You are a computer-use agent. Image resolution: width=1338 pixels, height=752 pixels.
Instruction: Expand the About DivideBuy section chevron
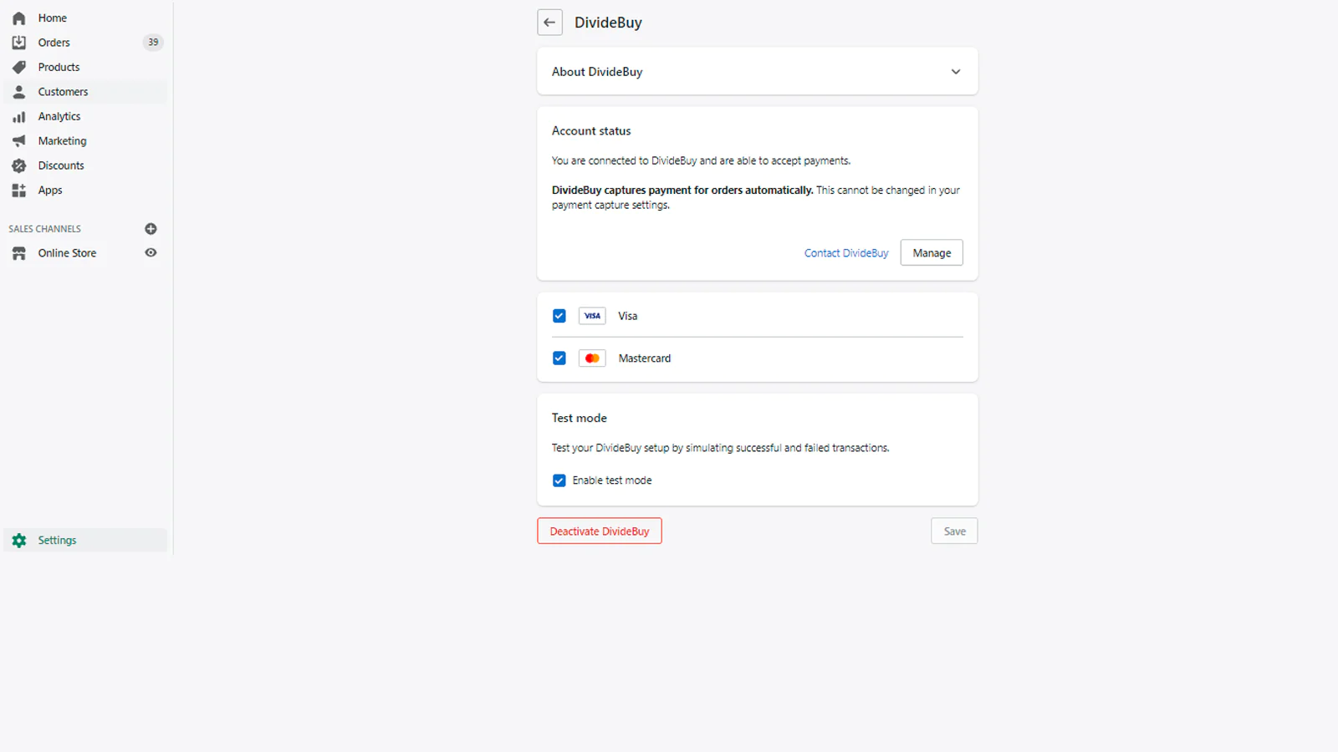(x=956, y=72)
